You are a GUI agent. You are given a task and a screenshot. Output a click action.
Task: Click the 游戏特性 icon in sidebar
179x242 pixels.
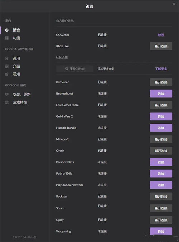pos(7,102)
